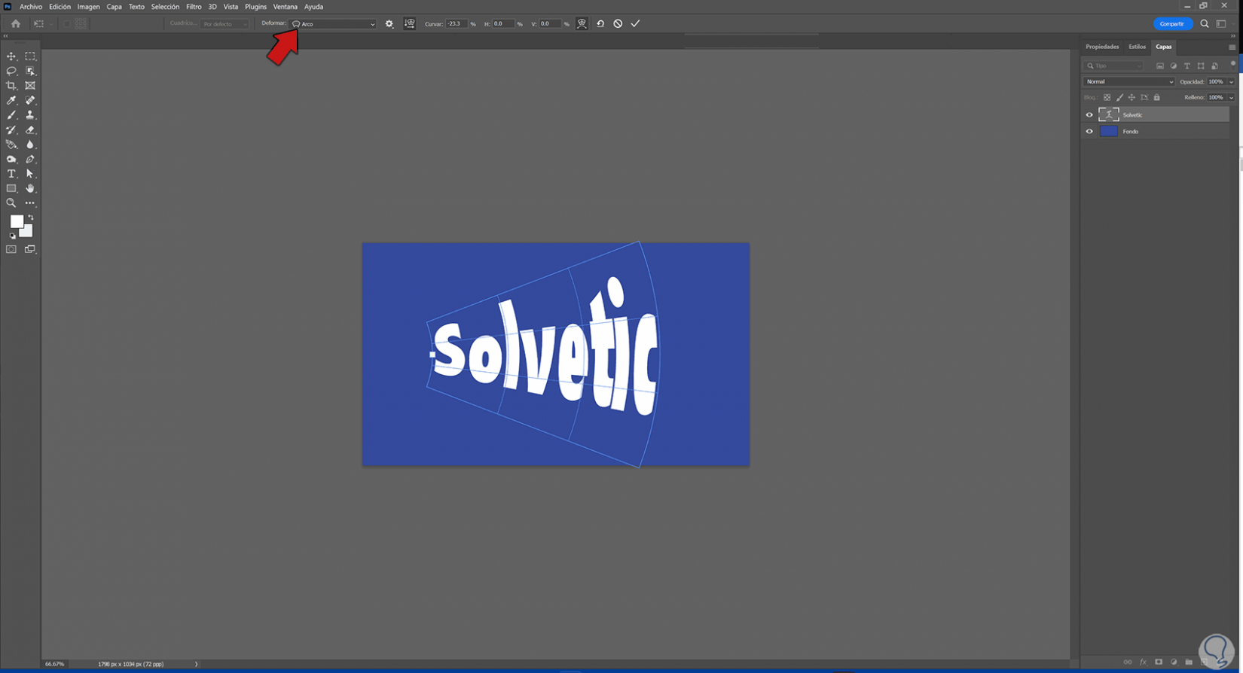Select the Clone Stamp tool
The height and width of the screenshot is (673, 1243).
coord(30,115)
